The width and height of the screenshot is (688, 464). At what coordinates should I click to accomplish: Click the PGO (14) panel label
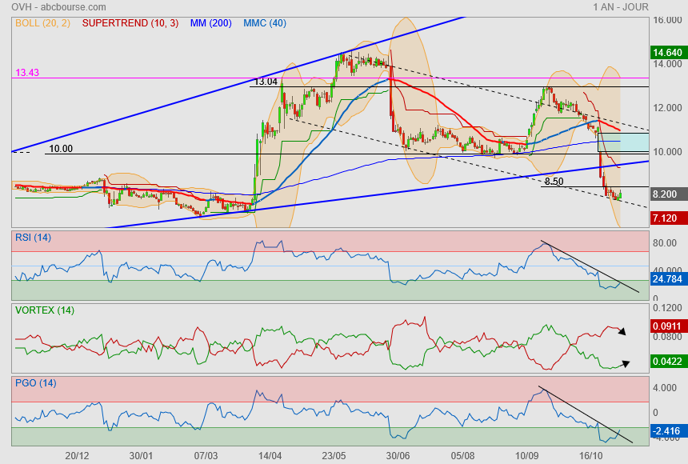pyautogui.click(x=35, y=383)
